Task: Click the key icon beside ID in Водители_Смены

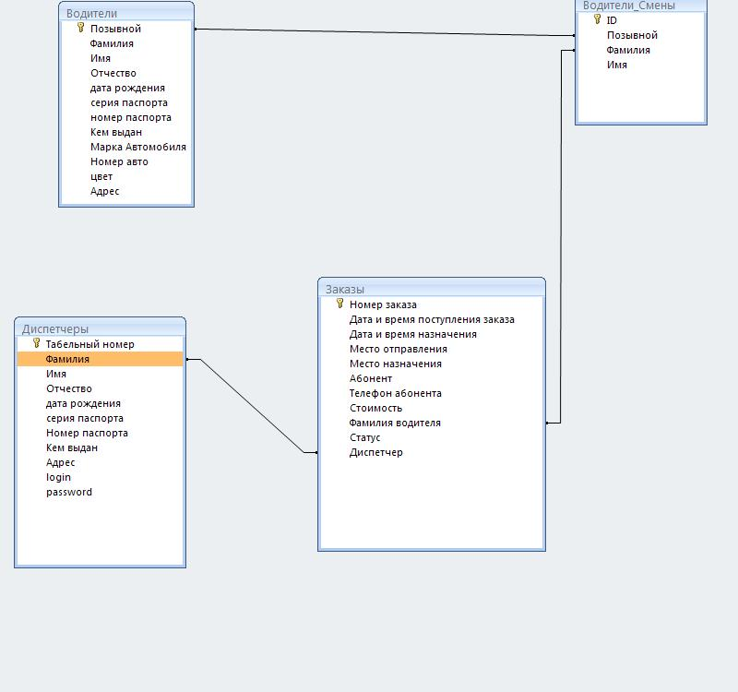Action: (x=597, y=18)
